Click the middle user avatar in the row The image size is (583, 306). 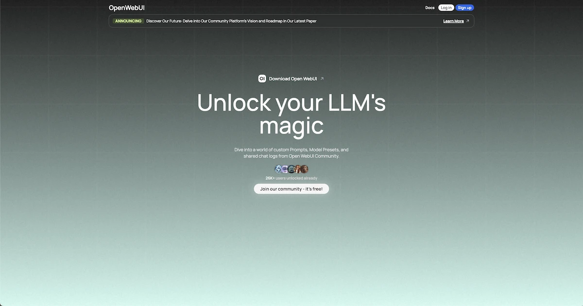pos(291,169)
